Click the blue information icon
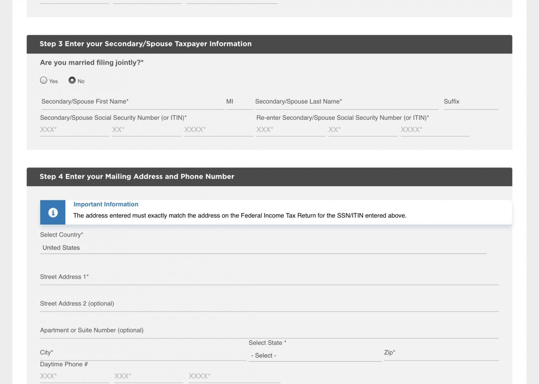This screenshot has width=539, height=384. 53,212
